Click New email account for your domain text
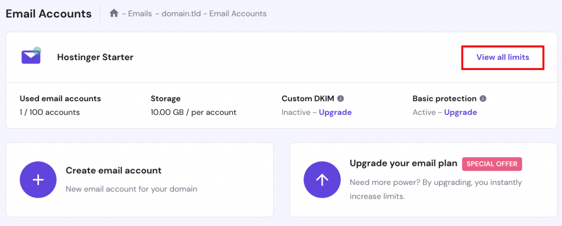 131,189
